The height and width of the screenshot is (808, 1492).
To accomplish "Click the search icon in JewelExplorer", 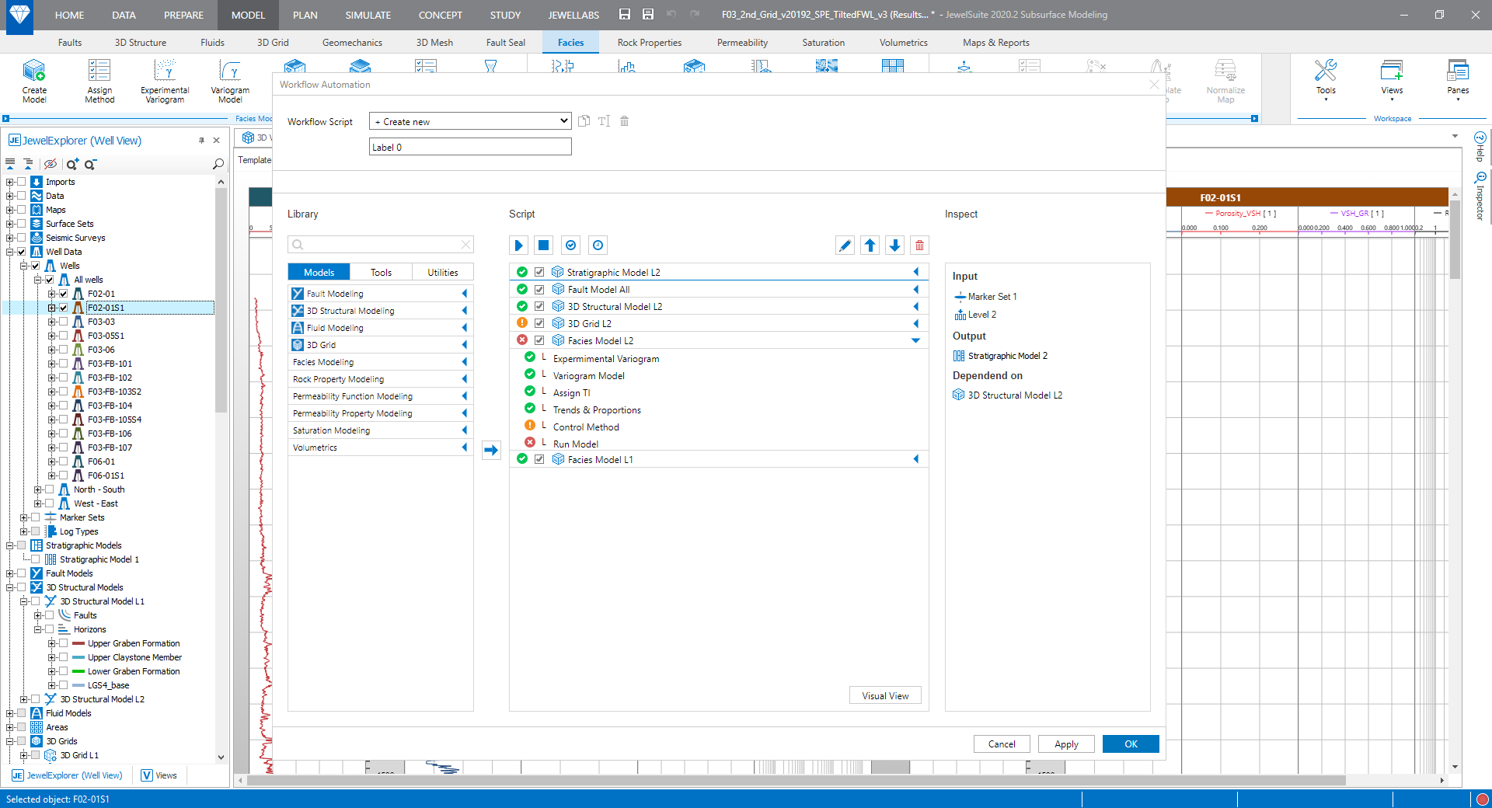I will 218,164.
